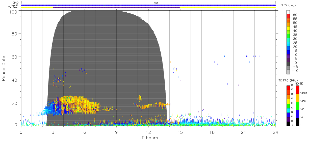Click the orange swatch in NOISE colorbar
This screenshot has width=310, height=143.
tap(297, 98)
